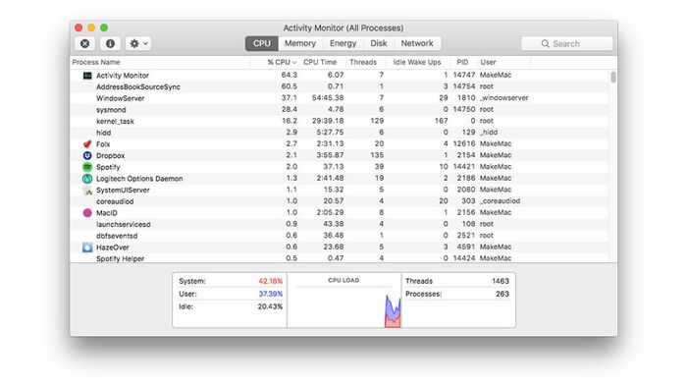Sort processes by the Threads column
687x387 pixels.
pyautogui.click(x=363, y=62)
